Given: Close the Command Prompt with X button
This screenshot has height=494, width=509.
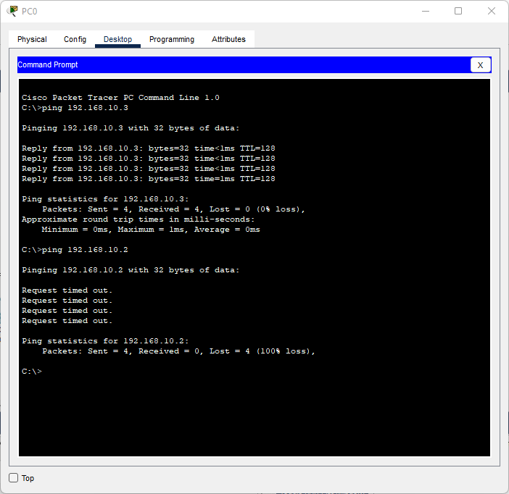Looking at the screenshot, I should [x=480, y=65].
